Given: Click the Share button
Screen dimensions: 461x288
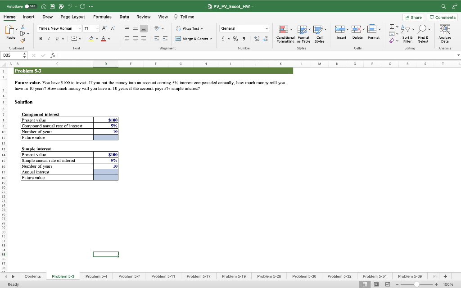Looking at the screenshot, I should (x=413, y=18).
